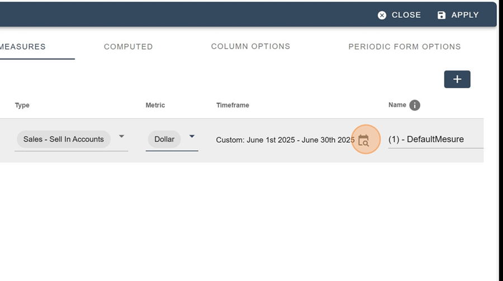The image size is (503, 281).
Task: Add a new measure with the plus button
Action: tap(457, 79)
